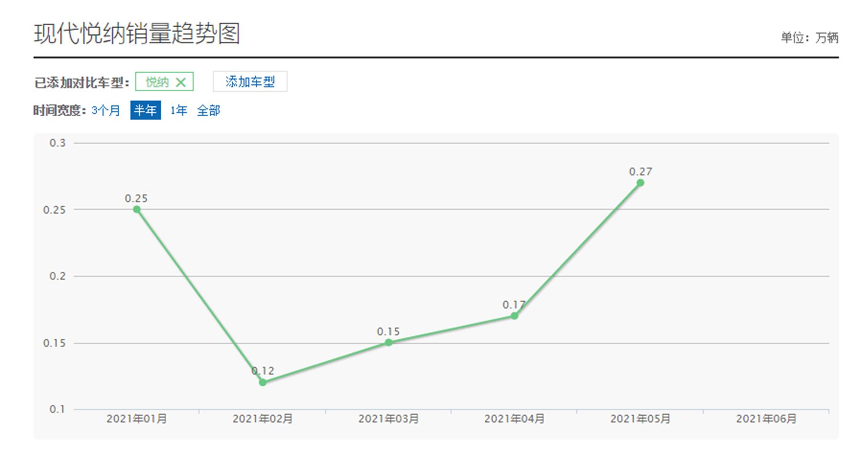The image size is (862, 455).
Task: Click the 0.25 data point
Action: pyautogui.click(x=136, y=209)
